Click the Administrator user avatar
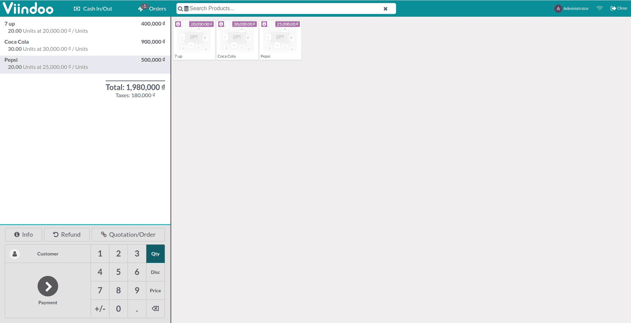The image size is (631, 323). 558,8
